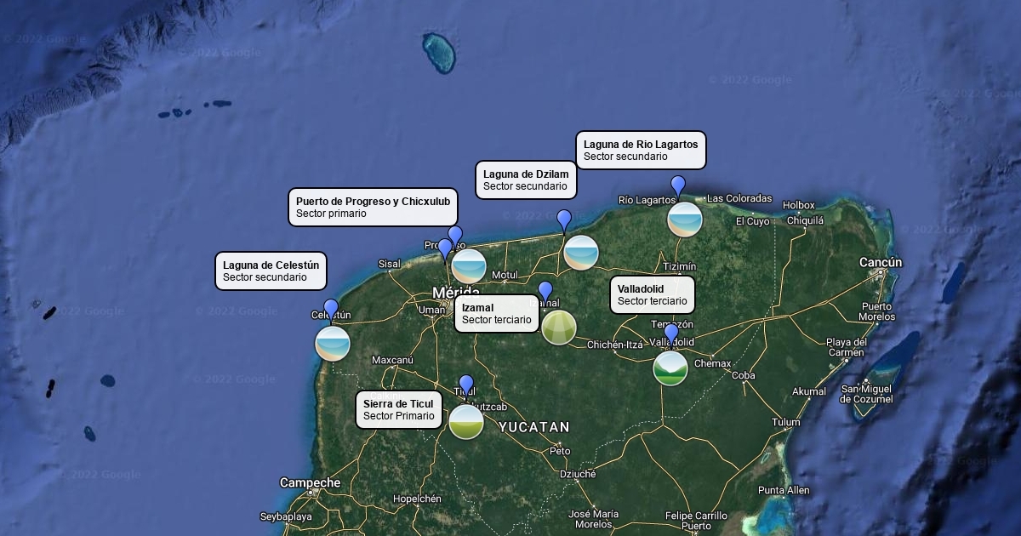Select the blue pin at Ticul
1021x536 pixels.
click(465, 385)
